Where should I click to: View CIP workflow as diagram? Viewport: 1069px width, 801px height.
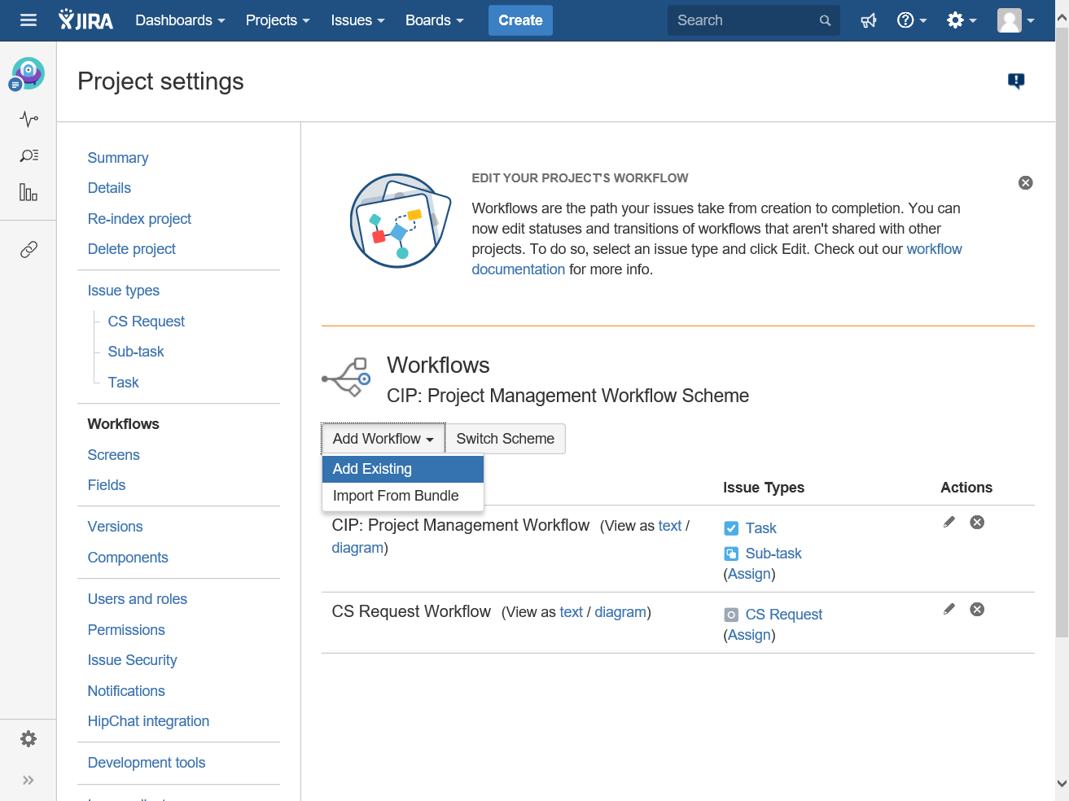tap(357, 548)
